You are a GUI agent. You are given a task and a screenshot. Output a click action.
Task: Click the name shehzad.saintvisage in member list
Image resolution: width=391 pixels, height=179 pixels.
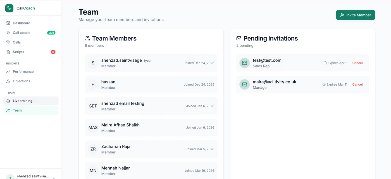tap(121, 60)
